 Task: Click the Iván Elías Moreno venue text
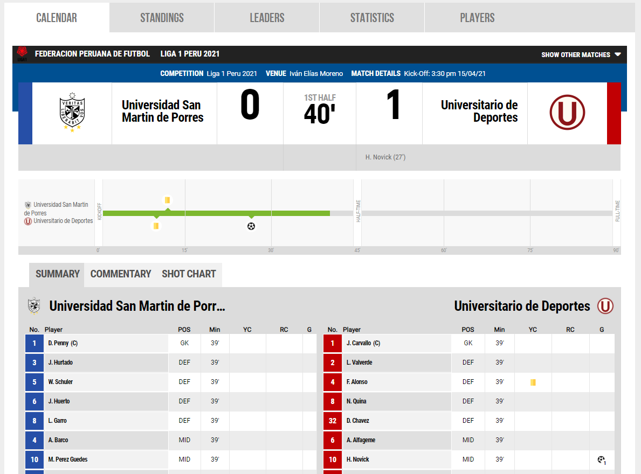click(x=316, y=73)
